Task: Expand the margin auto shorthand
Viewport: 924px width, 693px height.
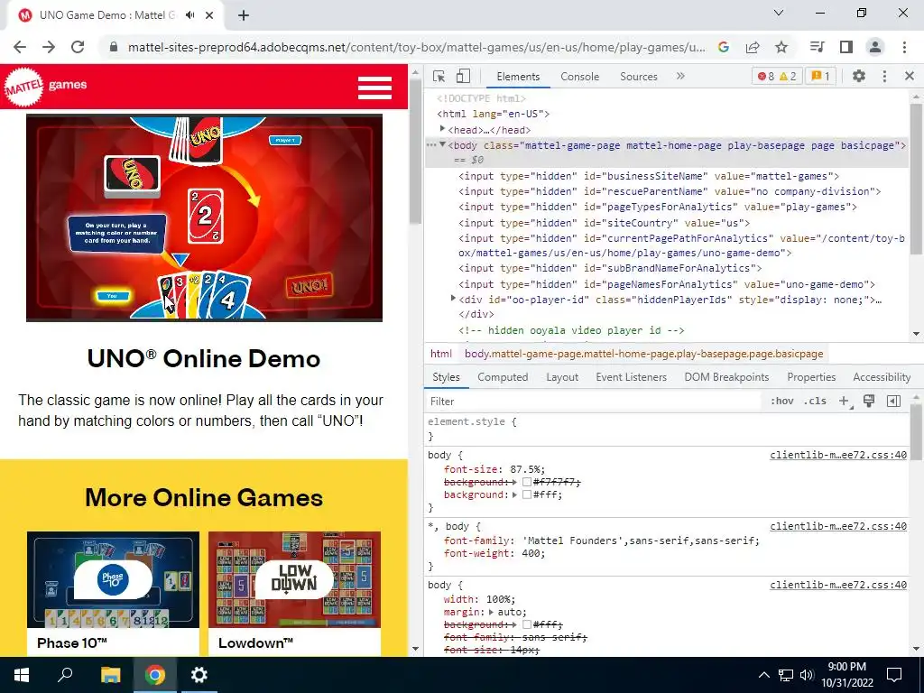Action: [x=493, y=613]
